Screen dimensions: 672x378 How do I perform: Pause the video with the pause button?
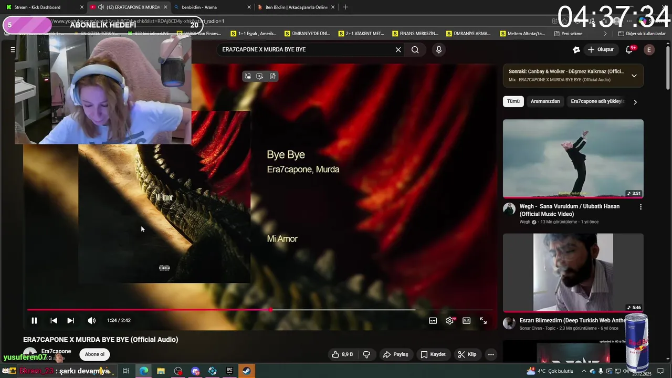34,321
